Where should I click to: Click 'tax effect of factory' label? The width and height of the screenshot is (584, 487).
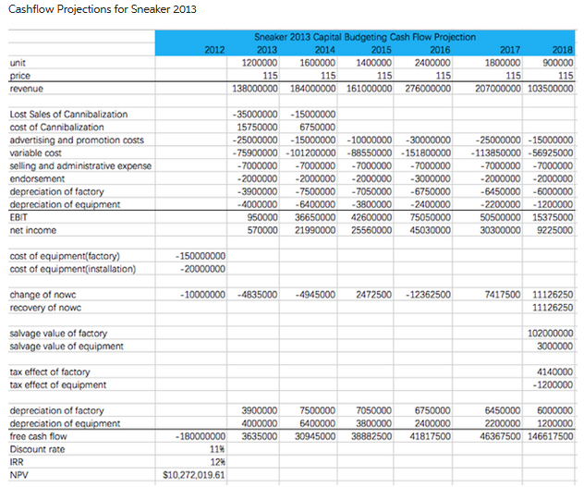pyautogui.click(x=50, y=371)
